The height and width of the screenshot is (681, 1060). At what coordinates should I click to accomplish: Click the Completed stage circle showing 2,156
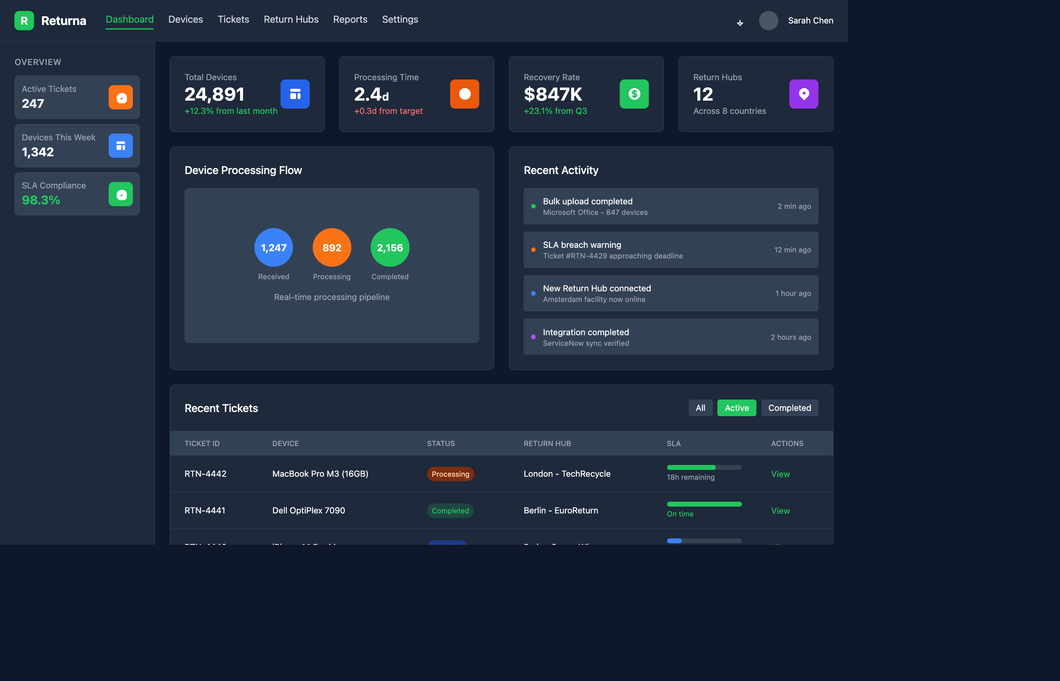tap(389, 248)
